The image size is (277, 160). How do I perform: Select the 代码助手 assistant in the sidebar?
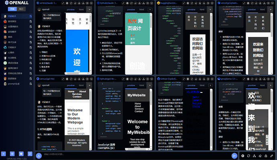(17, 16)
